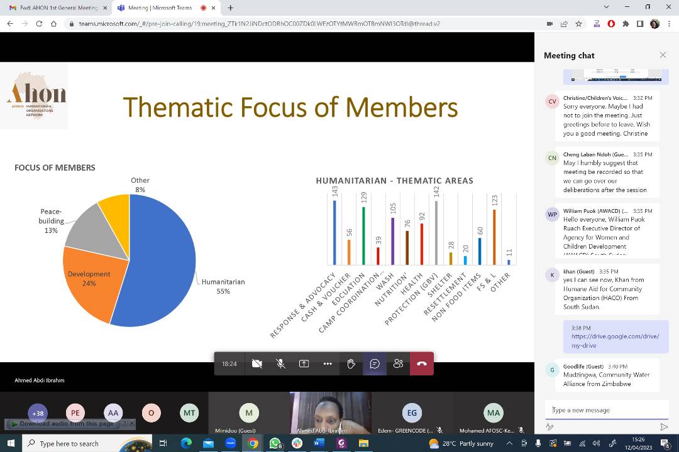679x452 pixels.
Task: Open message formatting options below chat box
Action: tap(549, 427)
